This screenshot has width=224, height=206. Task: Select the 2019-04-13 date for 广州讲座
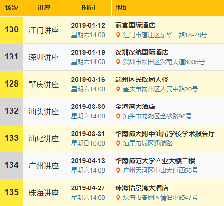[88, 161]
